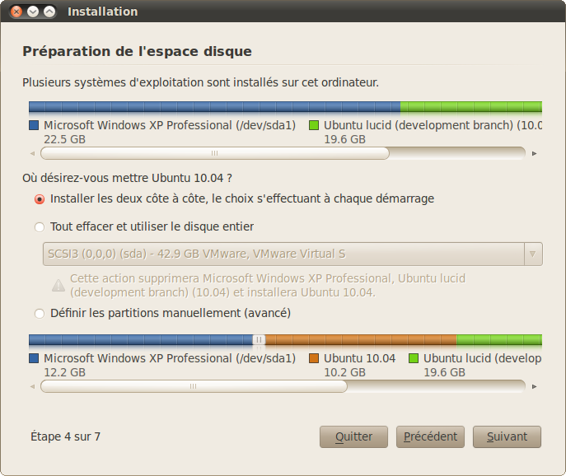Click the partition resize handle between partitions
The width and height of the screenshot is (566, 476).
pyautogui.click(x=259, y=340)
